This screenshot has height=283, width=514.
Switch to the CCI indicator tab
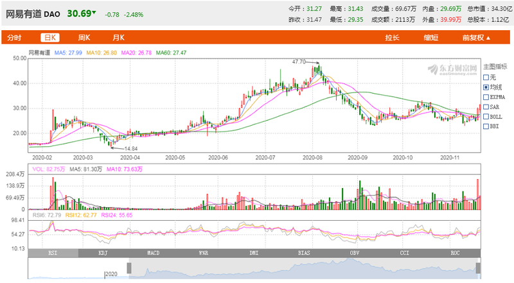[x=405, y=253]
